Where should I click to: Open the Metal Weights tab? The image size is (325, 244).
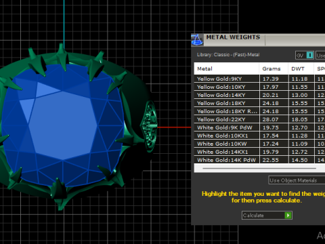click(x=233, y=37)
